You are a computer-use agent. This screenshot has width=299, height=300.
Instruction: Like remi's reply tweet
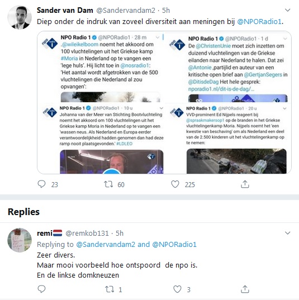coord(177,289)
